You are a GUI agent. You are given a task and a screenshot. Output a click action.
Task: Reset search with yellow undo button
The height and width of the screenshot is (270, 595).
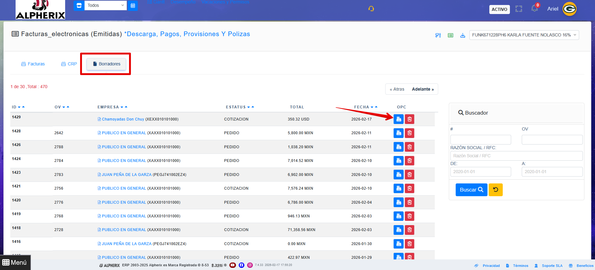[496, 190]
